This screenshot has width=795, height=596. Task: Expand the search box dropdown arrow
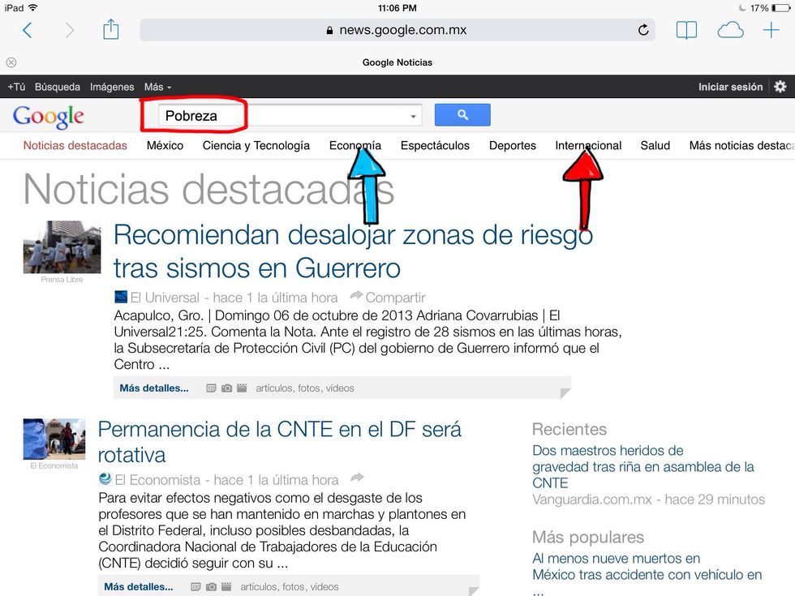click(x=413, y=117)
